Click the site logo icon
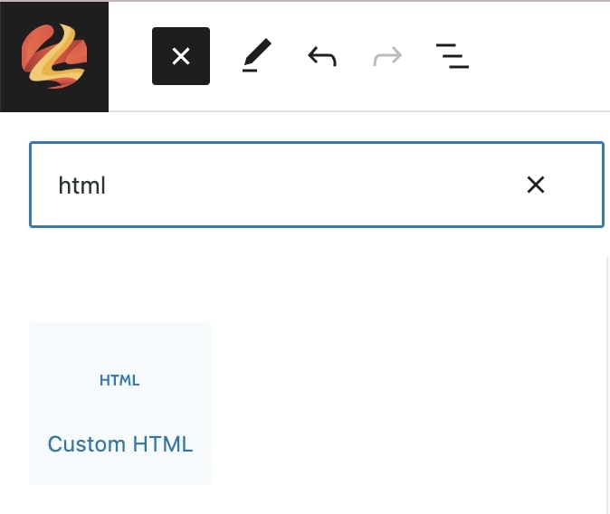 tap(54, 56)
